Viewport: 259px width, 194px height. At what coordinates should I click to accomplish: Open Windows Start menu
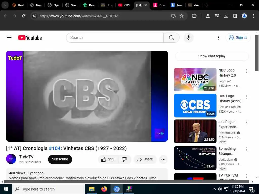coord(6,189)
